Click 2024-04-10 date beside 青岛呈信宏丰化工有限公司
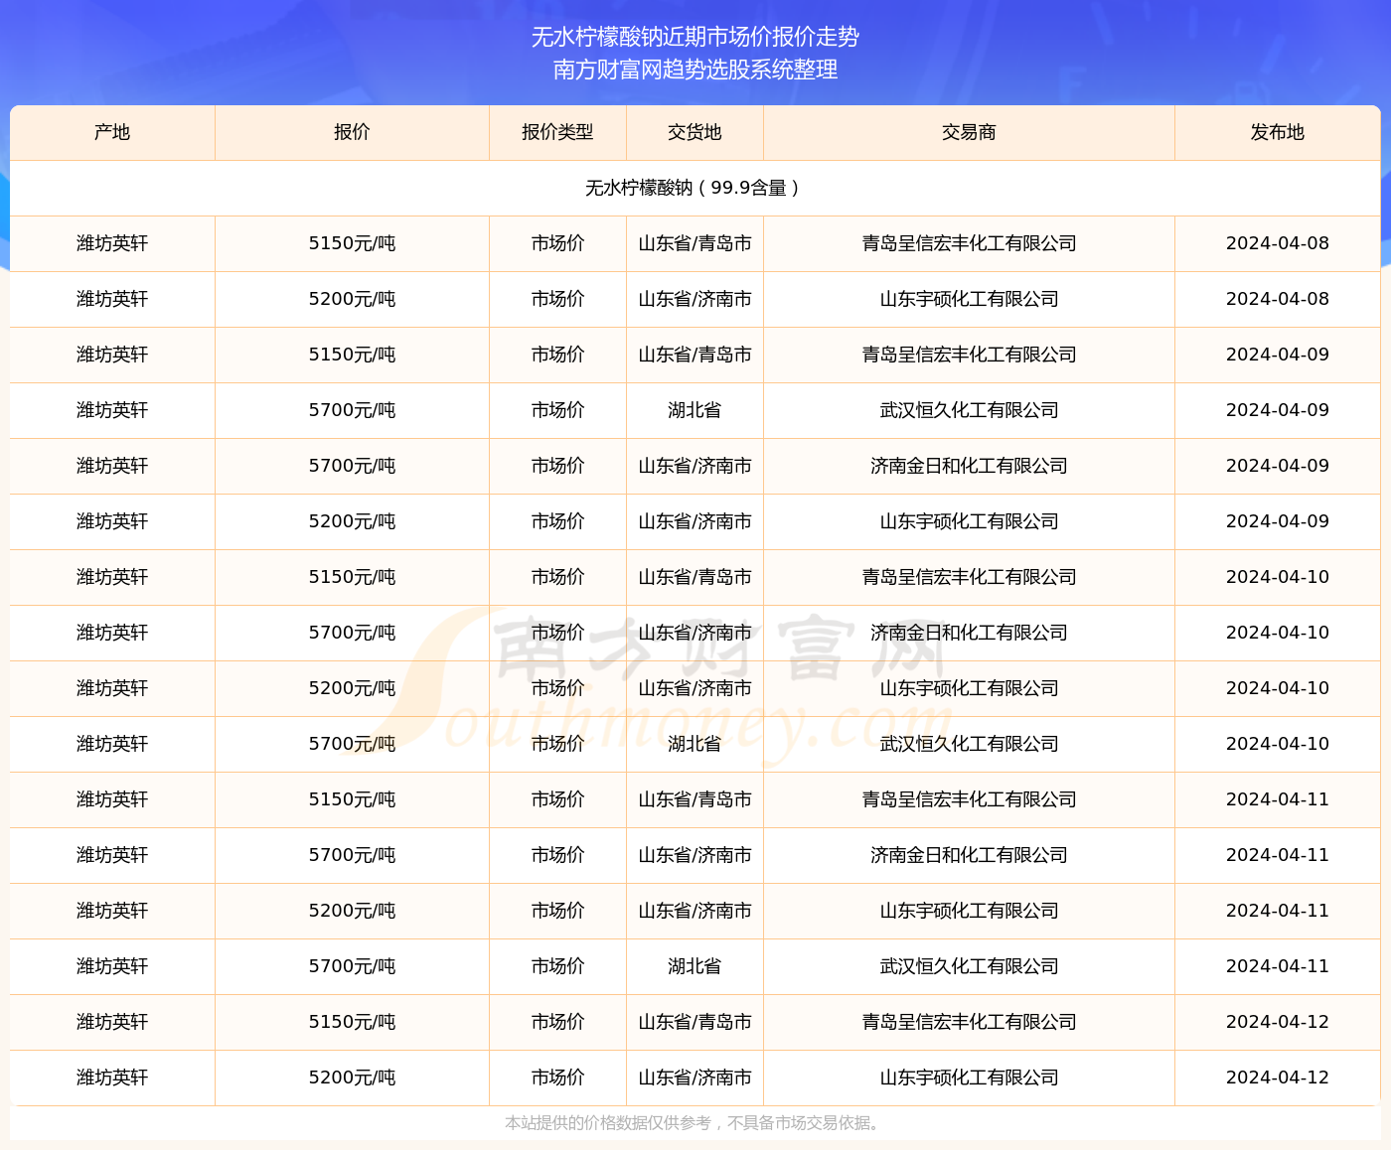Image resolution: width=1391 pixels, height=1150 pixels. coord(1278,577)
